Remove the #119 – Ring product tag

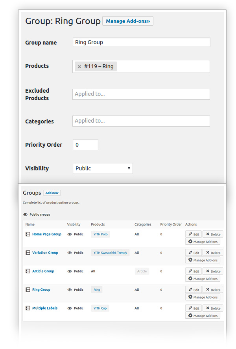[x=79, y=67]
